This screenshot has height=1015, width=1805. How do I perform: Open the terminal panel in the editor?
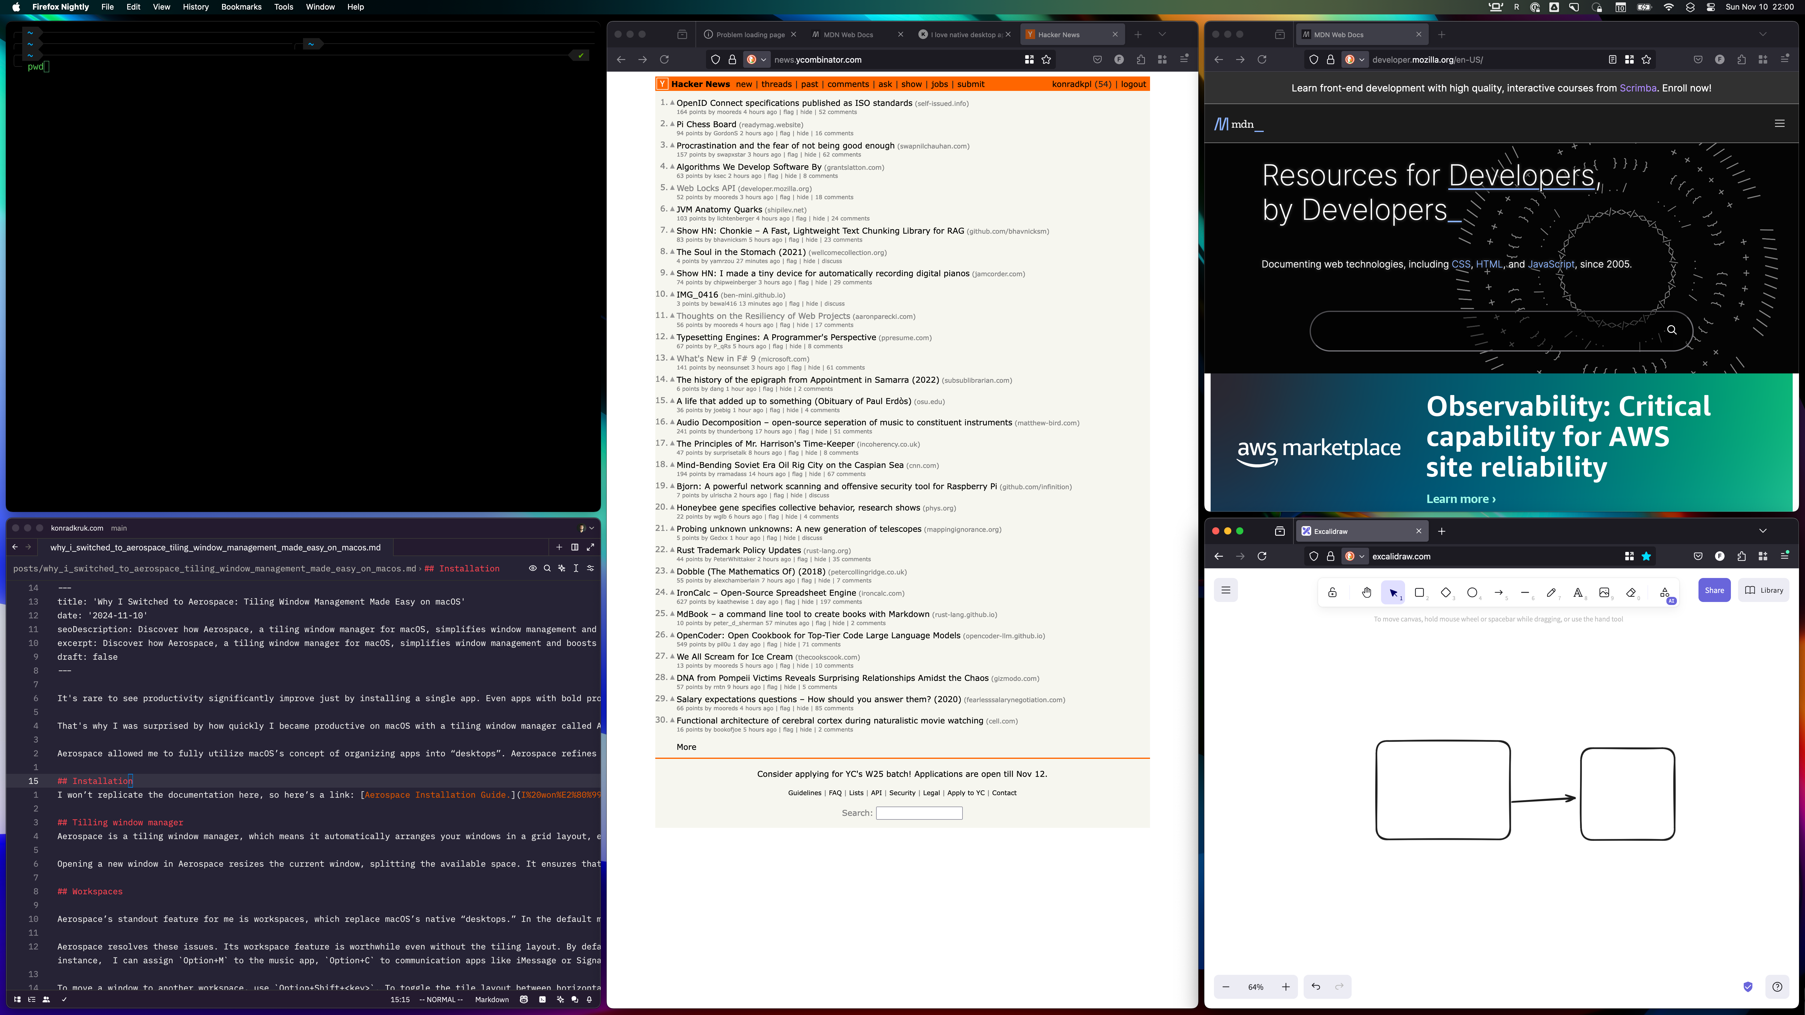[542, 1000]
